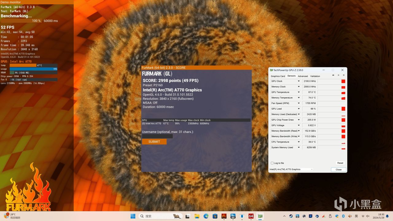Viewport: 393px width, 221px height.
Task: Click the GPU Voltage value 0.922 V
Action: 309,126
